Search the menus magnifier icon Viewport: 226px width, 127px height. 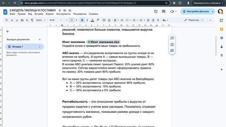[7, 20]
